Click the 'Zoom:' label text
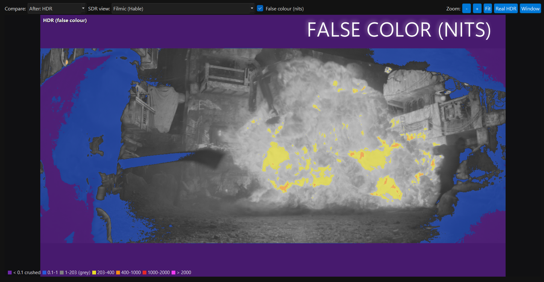Viewport: 544px width, 282px height. coord(453,9)
